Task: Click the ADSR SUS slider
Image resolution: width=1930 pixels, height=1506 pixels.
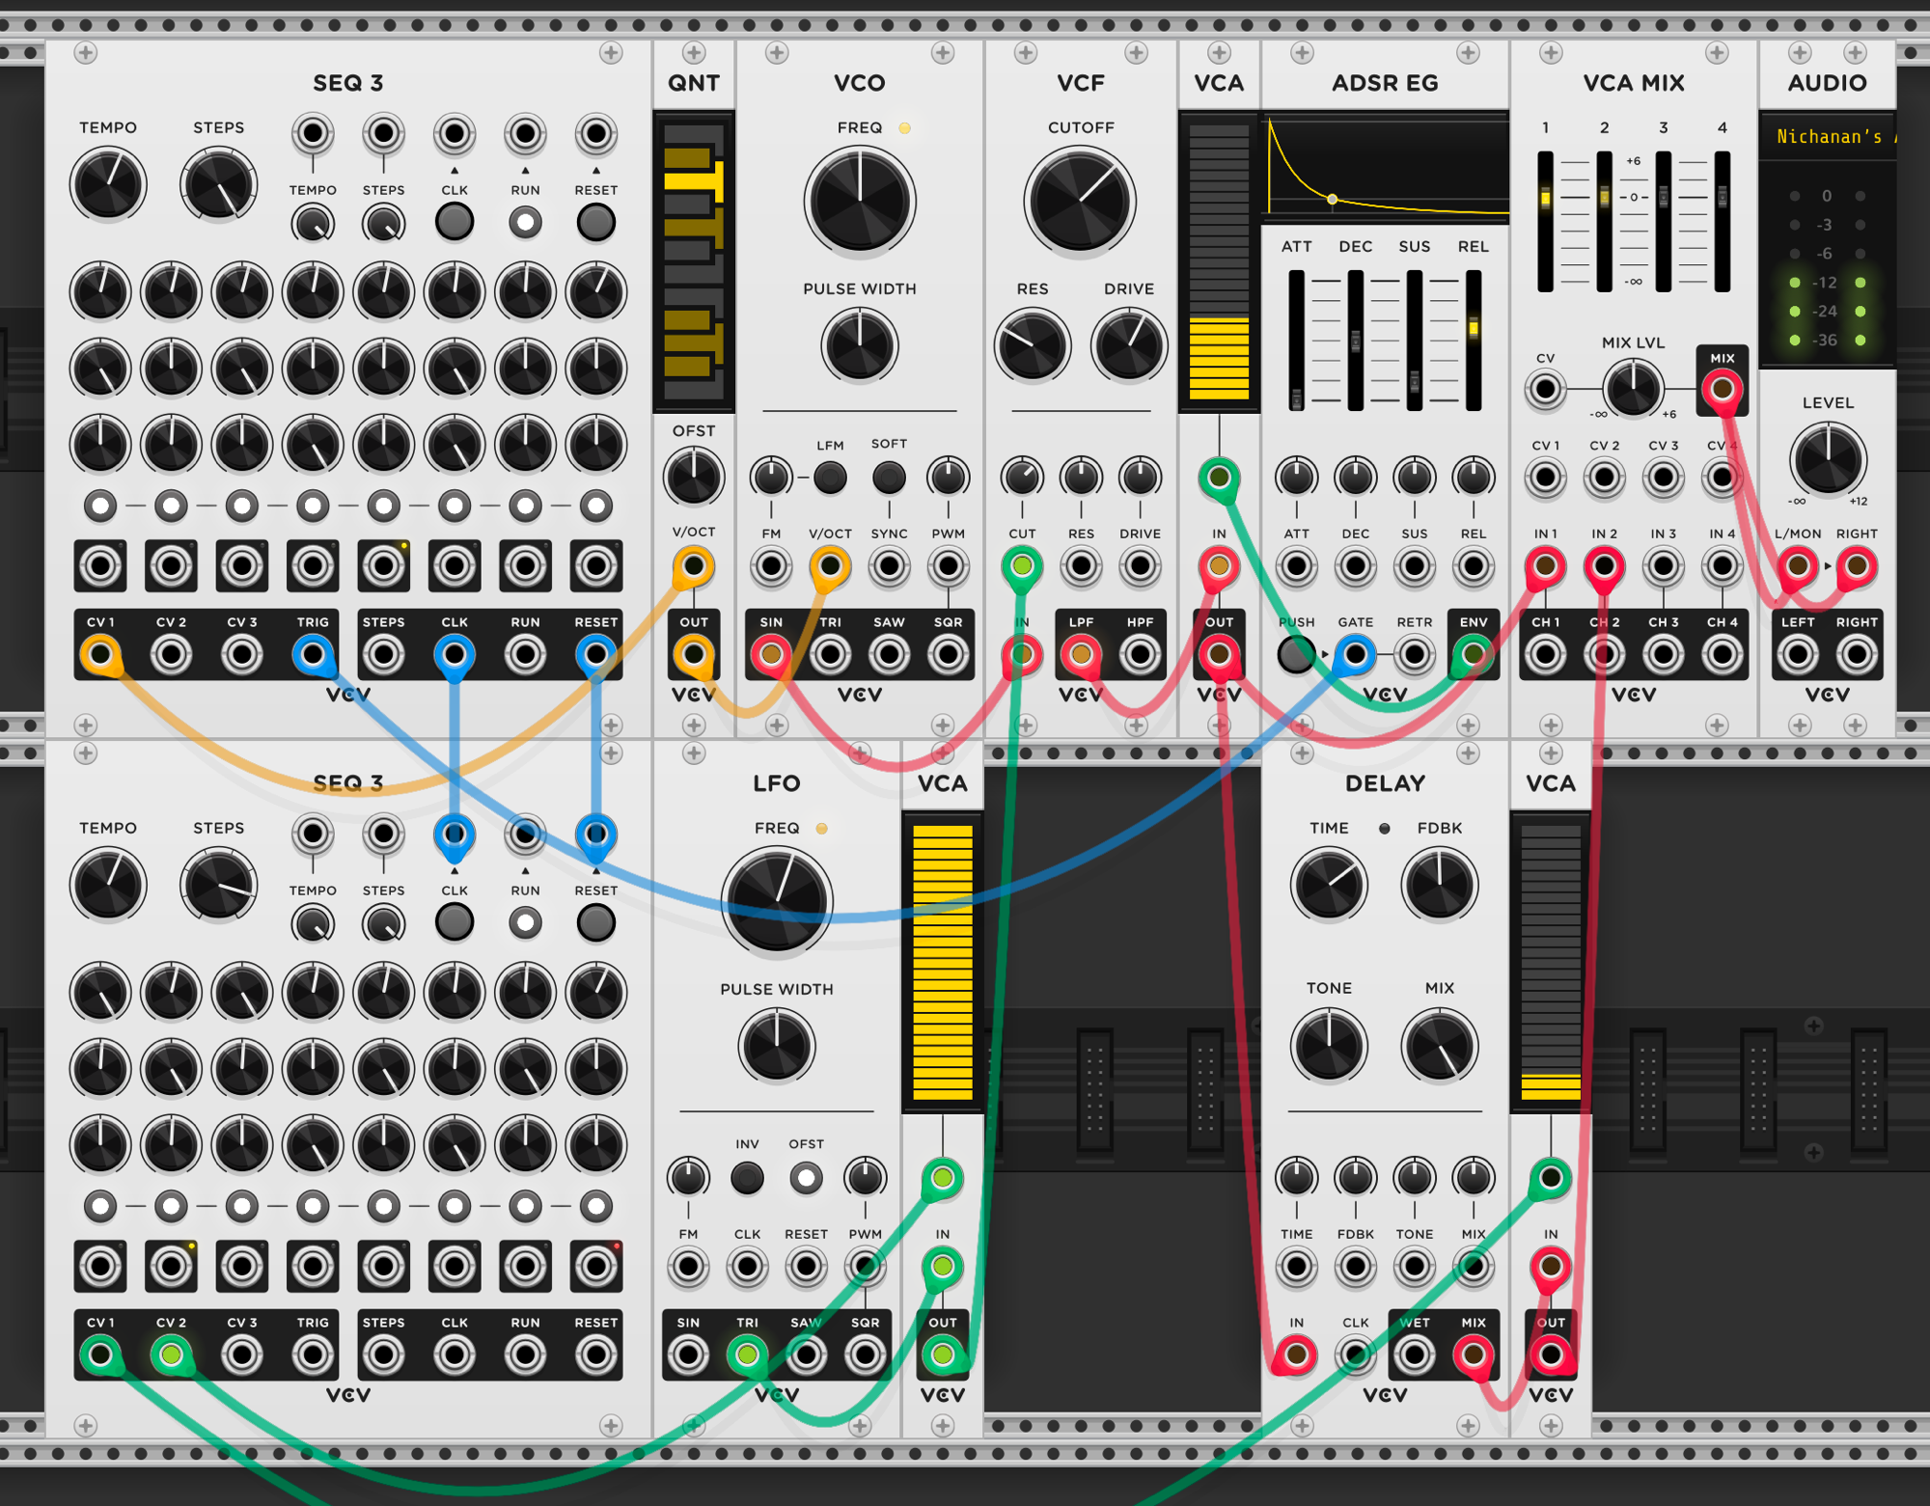Action: click(x=1414, y=341)
